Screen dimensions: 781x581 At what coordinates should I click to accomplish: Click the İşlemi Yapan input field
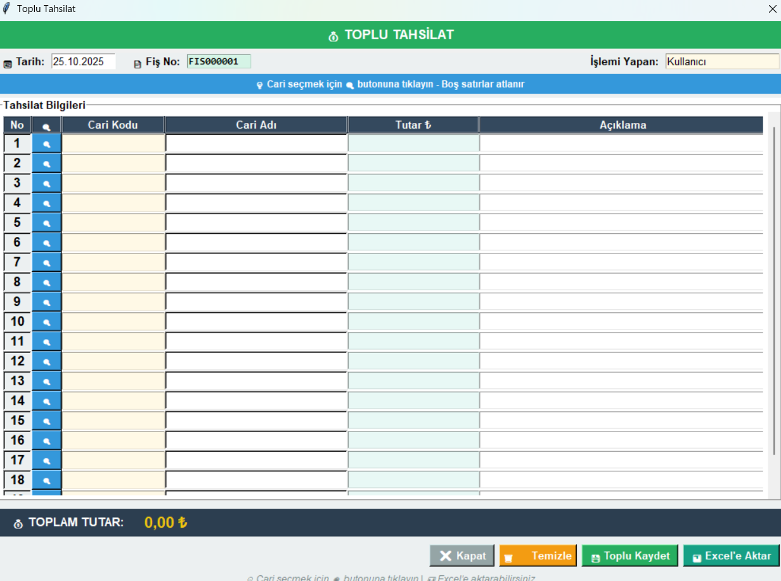pos(721,61)
